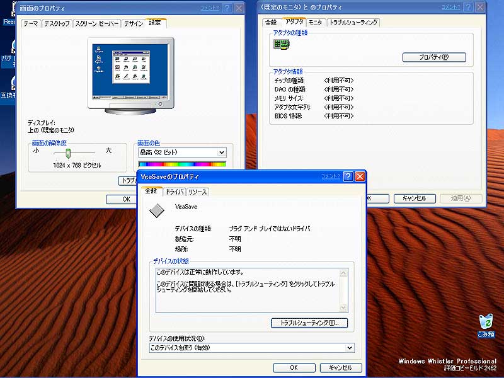Click the monitor preview image in 画面のプロパティ
The width and height of the screenshot is (504, 378).
tap(131, 76)
